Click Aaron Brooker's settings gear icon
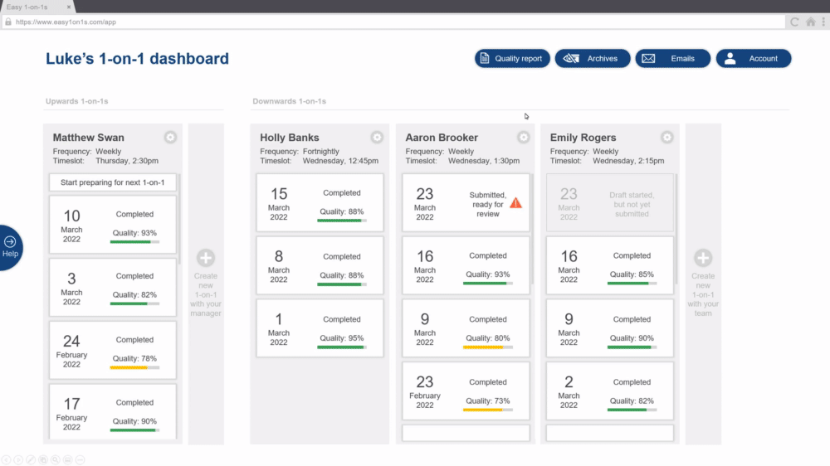The height and width of the screenshot is (466, 830). pyautogui.click(x=523, y=138)
